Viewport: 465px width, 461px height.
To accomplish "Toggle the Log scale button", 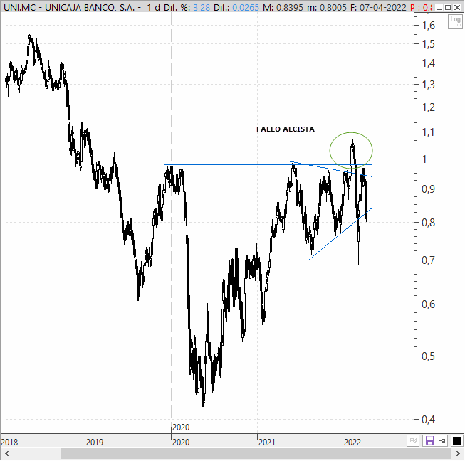I will [455, 21].
